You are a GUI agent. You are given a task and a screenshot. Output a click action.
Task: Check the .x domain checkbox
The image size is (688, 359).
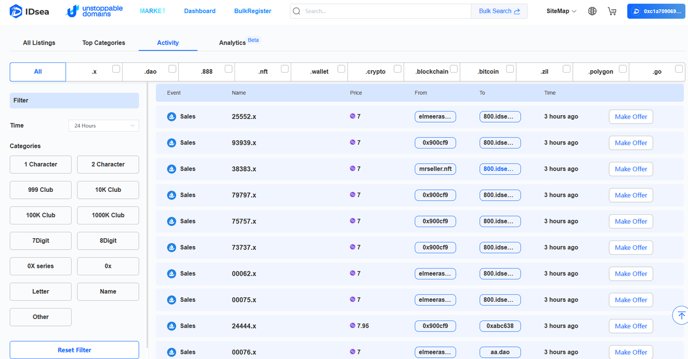coord(116,69)
